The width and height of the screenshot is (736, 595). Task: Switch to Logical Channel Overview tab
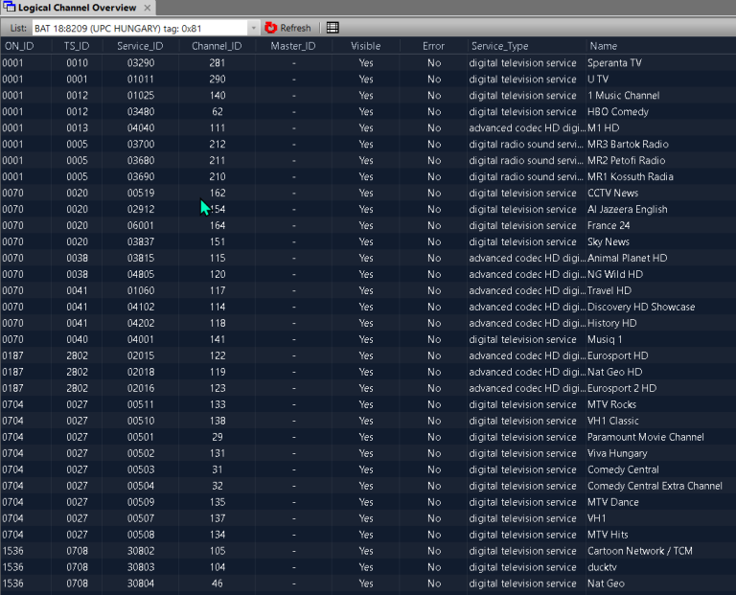pyautogui.click(x=77, y=8)
